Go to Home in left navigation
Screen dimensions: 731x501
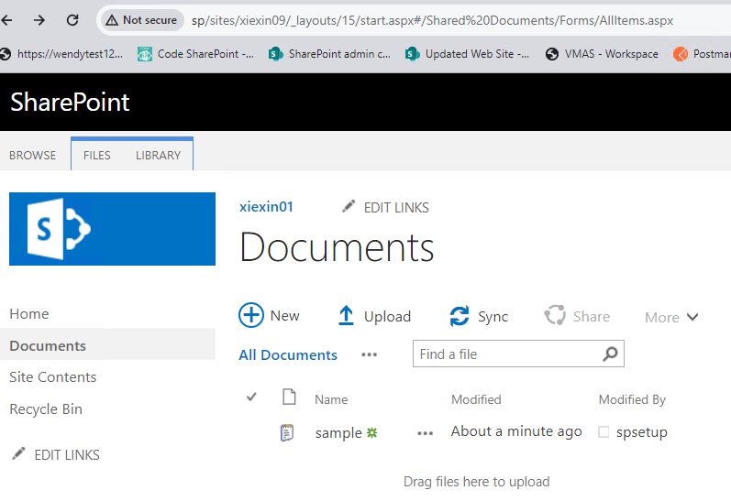pyautogui.click(x=29, y=314)
